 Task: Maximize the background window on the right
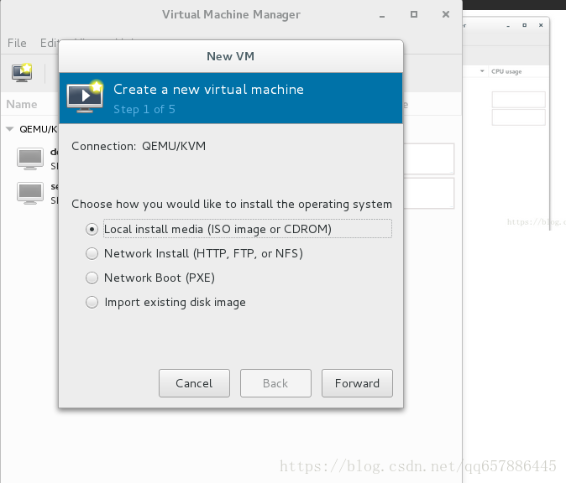(525, 25)
